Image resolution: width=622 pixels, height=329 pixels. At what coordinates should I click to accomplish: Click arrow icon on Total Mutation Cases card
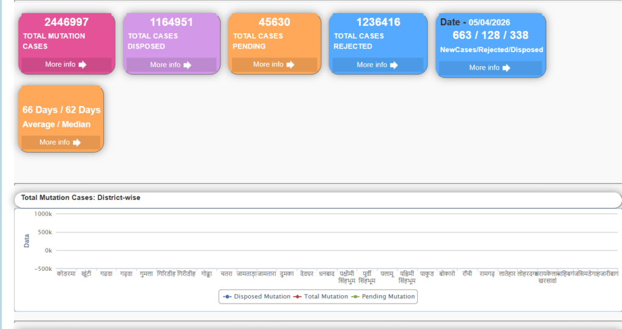pos(83,64)
